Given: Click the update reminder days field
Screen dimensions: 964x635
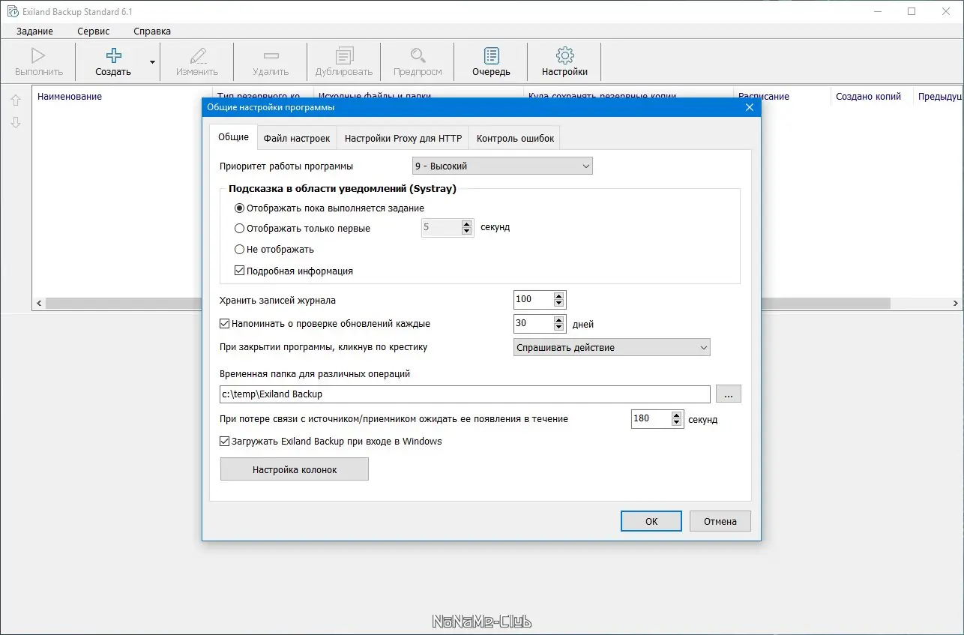Looking at the screenshot, I should click(533, 324).
